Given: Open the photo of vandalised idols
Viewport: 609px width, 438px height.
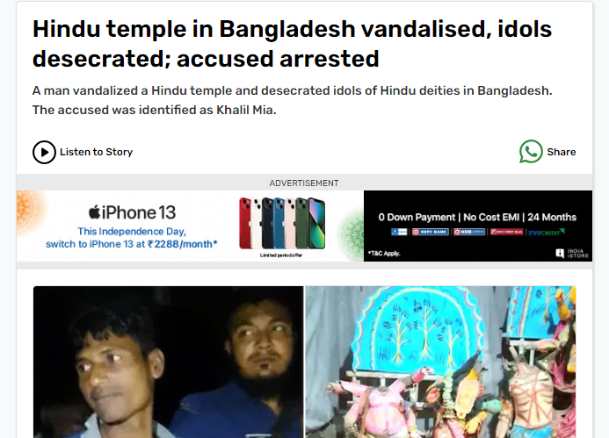Looking at the screenshot, I should [x=441, y=362].
